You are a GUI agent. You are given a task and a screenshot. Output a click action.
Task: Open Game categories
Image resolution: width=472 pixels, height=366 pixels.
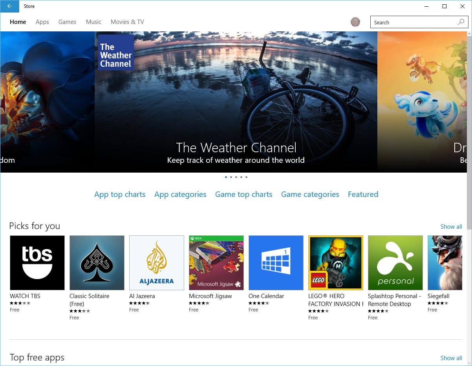(310, 194)
